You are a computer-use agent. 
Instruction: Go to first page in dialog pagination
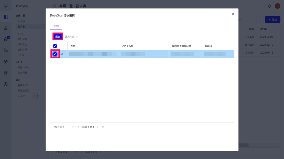(x=73, y=127)
